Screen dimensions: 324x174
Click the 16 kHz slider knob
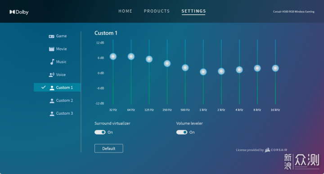[275, 68]
